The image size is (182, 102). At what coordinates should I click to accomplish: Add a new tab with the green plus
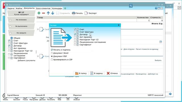pyautogui.click(x=65, y=8)
